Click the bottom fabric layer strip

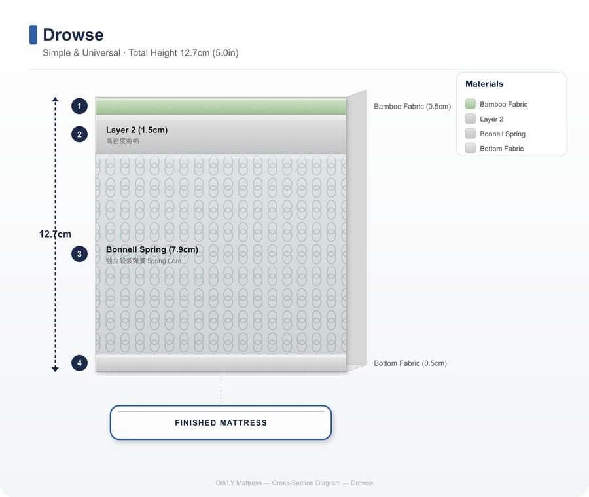tap(221, 363)
